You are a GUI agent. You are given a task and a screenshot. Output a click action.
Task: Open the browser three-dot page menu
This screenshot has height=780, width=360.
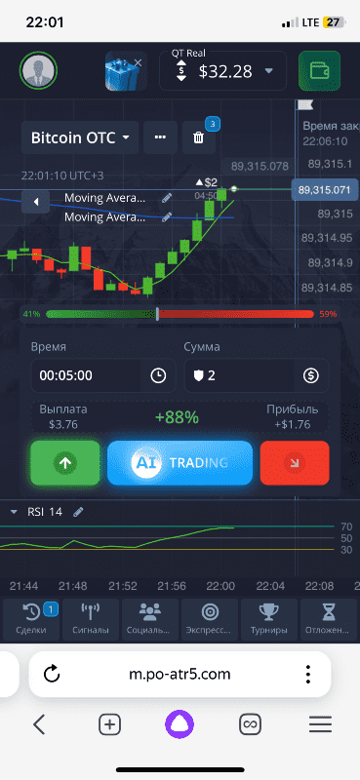[308, 675]
